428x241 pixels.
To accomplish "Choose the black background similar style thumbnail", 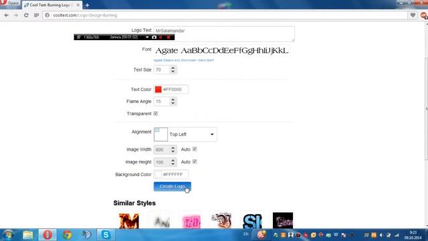I will point(283,220).
